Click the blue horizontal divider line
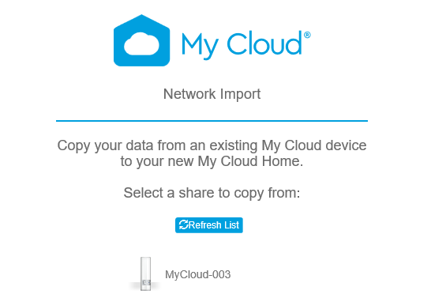Image resolution: width=431 pixels, height=298 pixels. pyautogui.click(x=212, y=120)
